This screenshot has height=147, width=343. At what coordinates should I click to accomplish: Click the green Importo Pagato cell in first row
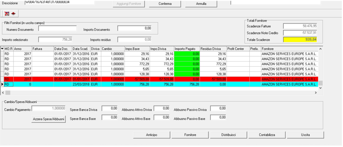click(187, 54)
